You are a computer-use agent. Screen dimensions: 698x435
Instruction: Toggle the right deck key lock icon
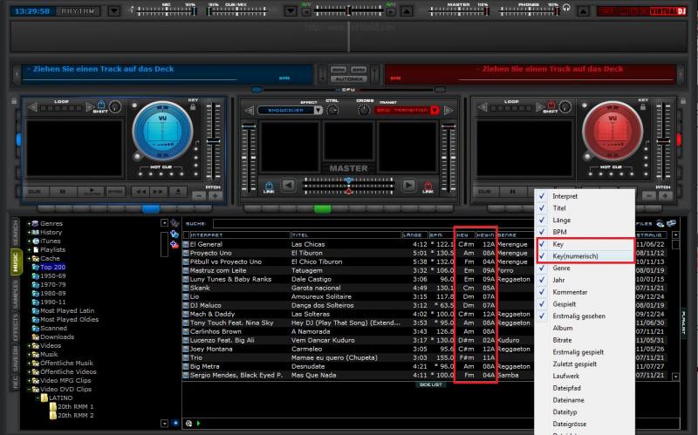[x=643, y=107]
